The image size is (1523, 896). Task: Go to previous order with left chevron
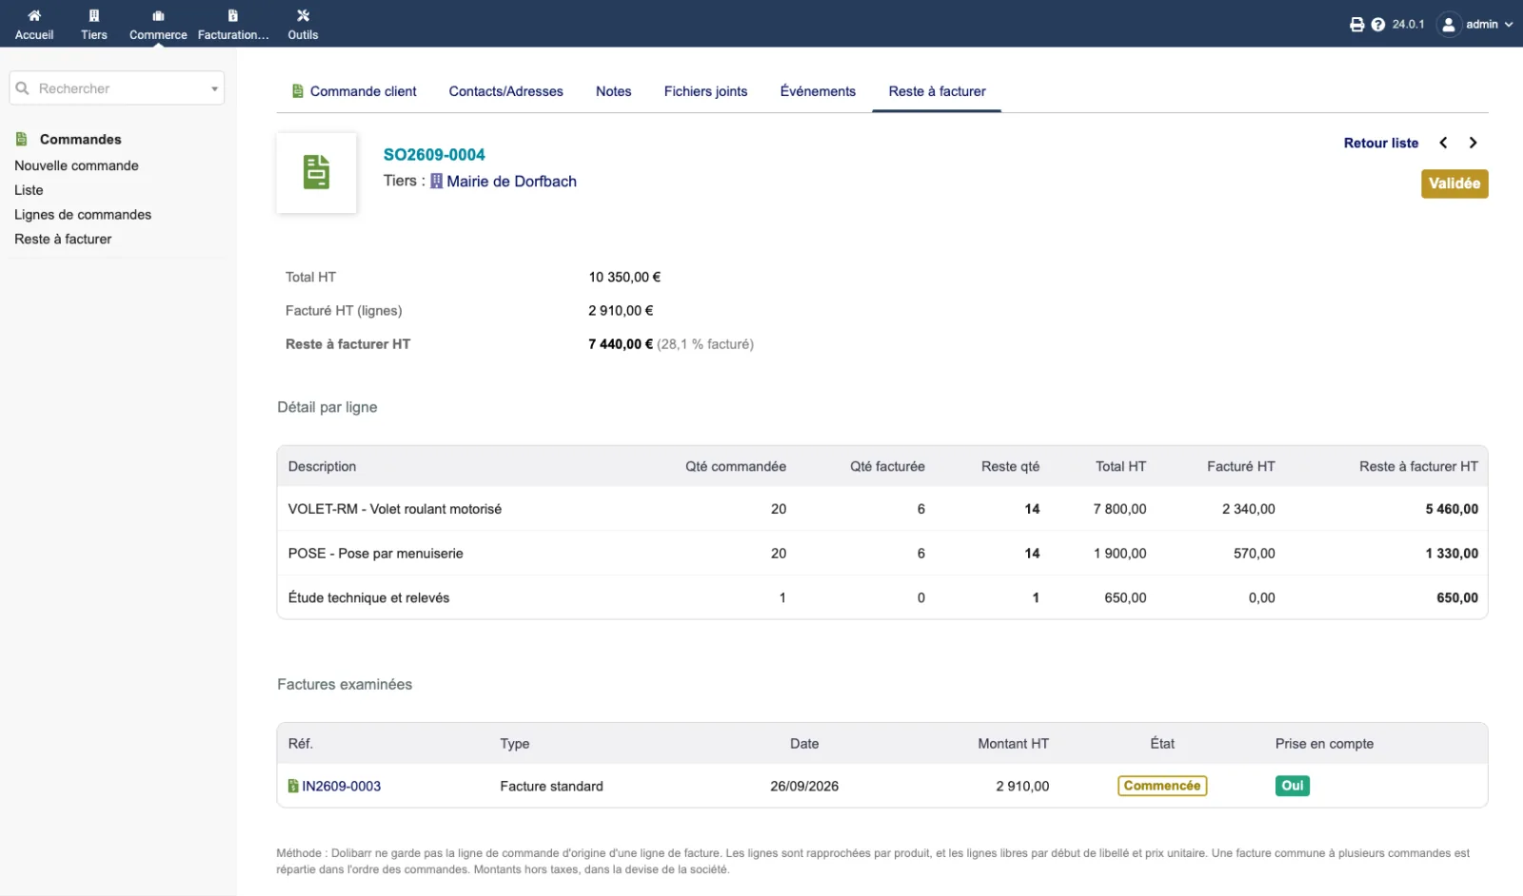1443,143
